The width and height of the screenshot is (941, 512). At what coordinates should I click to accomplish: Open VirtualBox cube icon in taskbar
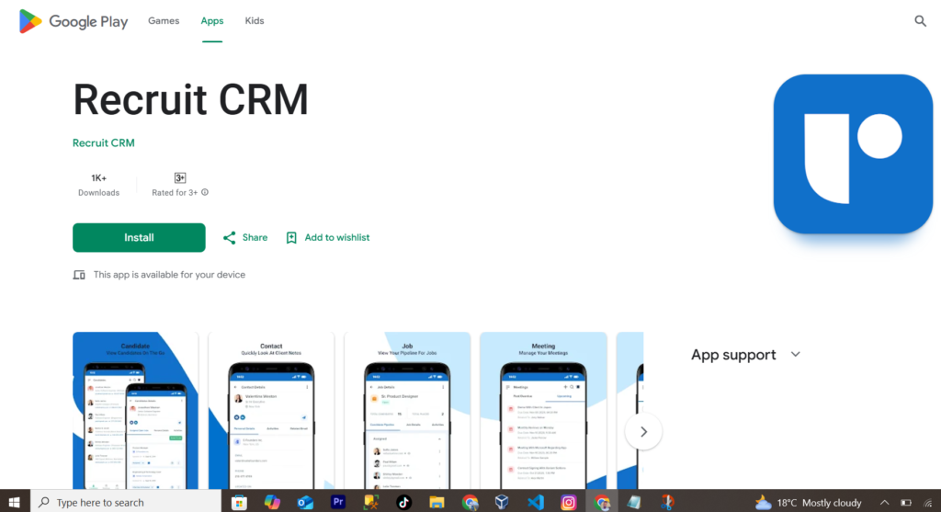503,503
